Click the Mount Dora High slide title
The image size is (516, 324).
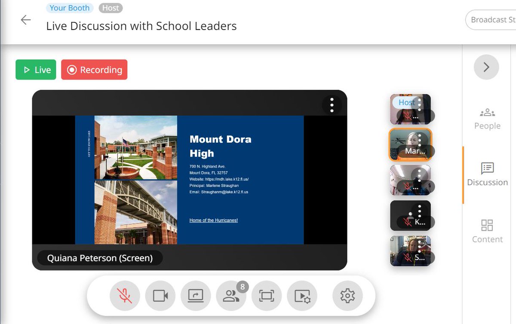pos(221,146)
